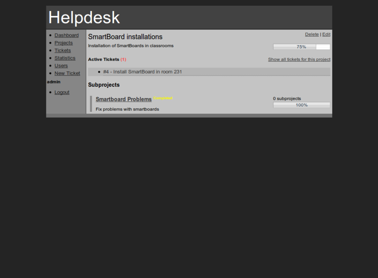Image resolution: width=378 pixels, height=278 pixels.
Task: Click the Logout link
Action: pos(62,93)
